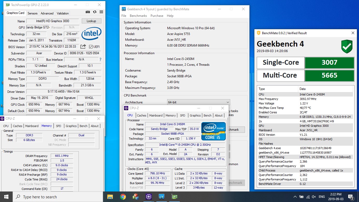Switch to GPU-Z Sensors tab
359x202 pixels.
pyautogui.click(x=33, y=13)
